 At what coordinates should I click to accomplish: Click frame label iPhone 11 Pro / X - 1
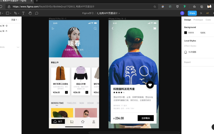(57, 19)
